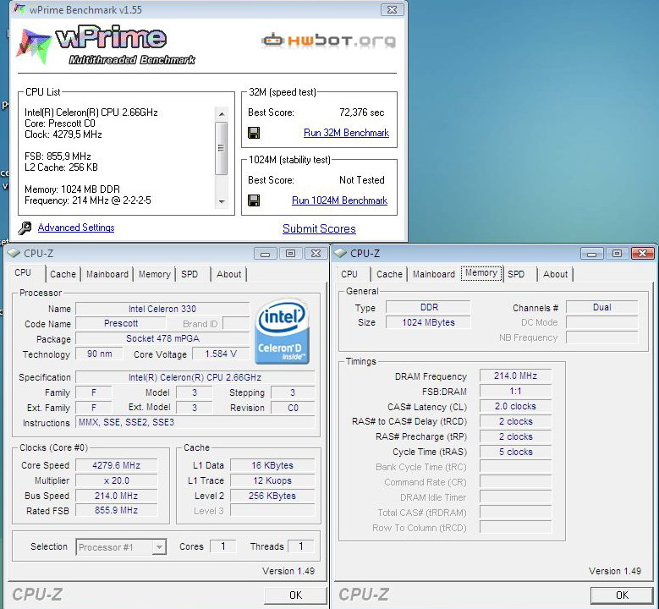
Task: Close the right CPU-Z window
Action: click(x=642, y=254)
